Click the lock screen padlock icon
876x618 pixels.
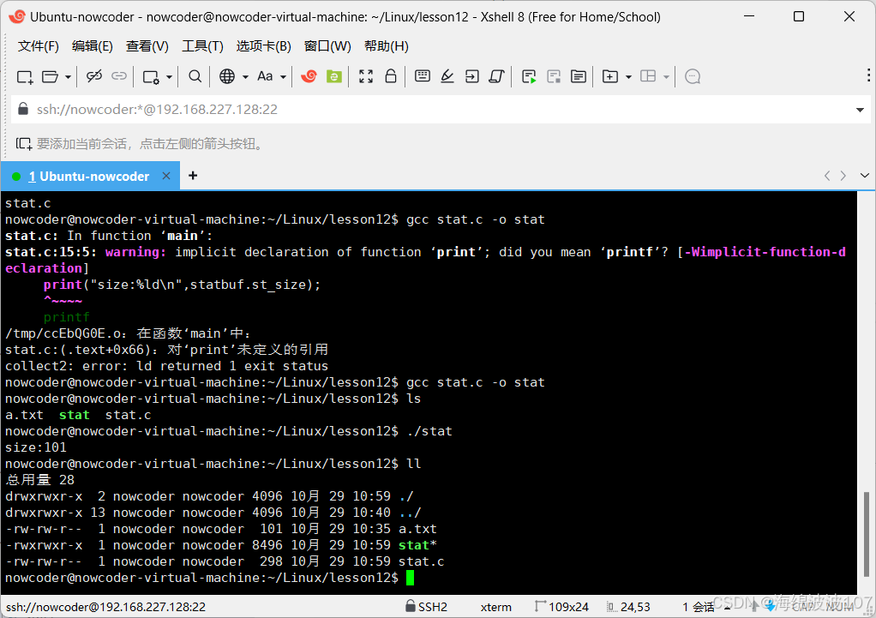pos(391,75)
